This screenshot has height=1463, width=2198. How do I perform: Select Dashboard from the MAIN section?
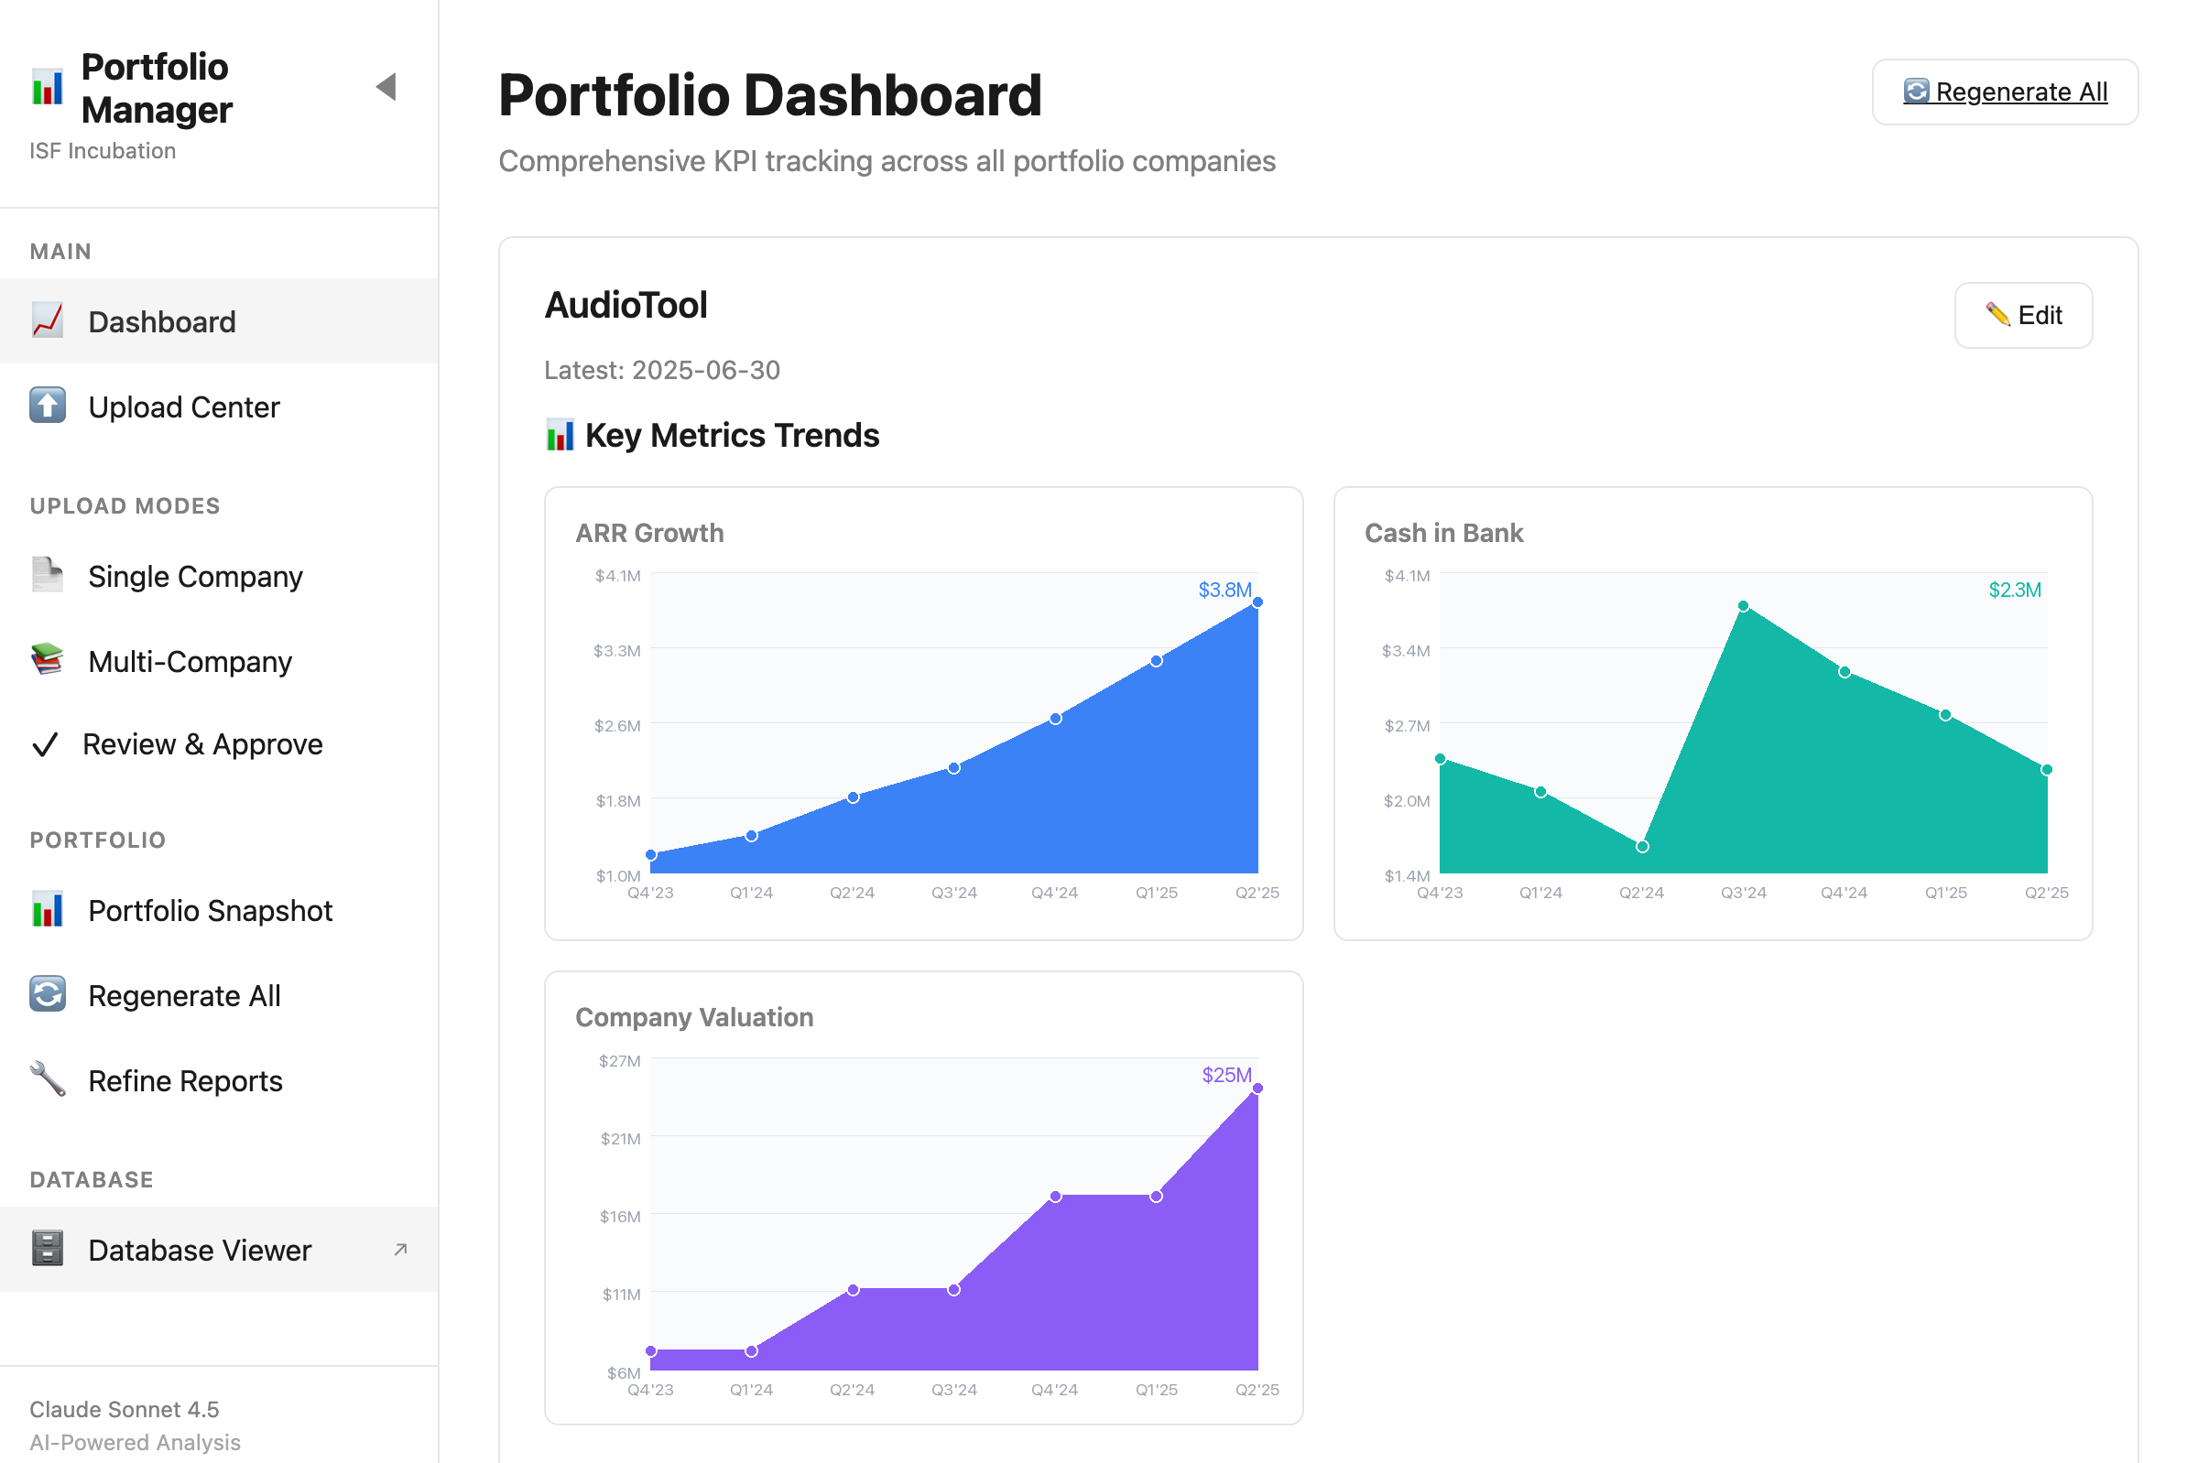(161, 320)
